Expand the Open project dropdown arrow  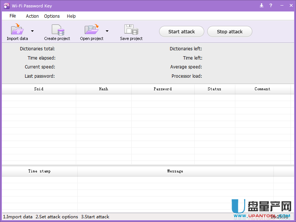107,31
